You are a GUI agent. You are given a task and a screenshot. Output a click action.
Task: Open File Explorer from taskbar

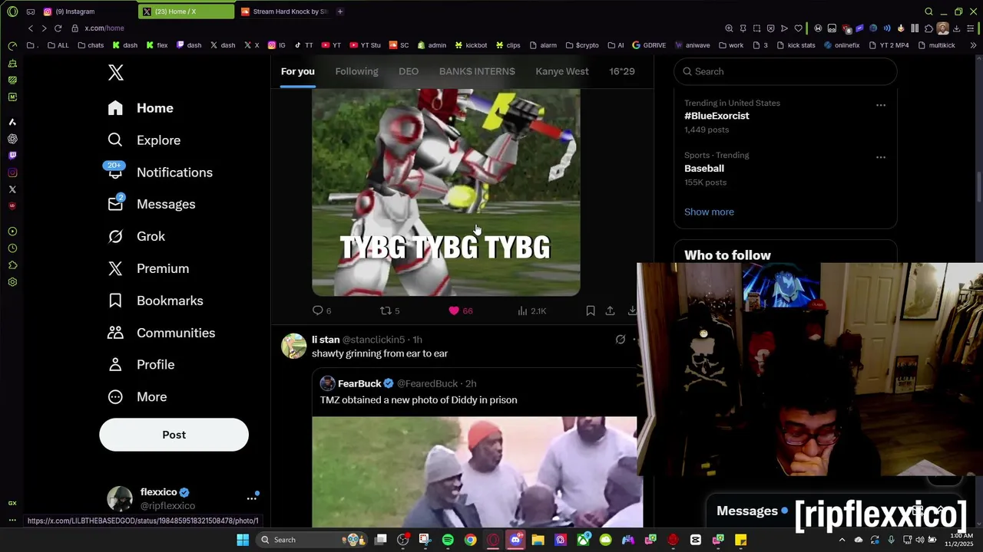pos(538,540)
